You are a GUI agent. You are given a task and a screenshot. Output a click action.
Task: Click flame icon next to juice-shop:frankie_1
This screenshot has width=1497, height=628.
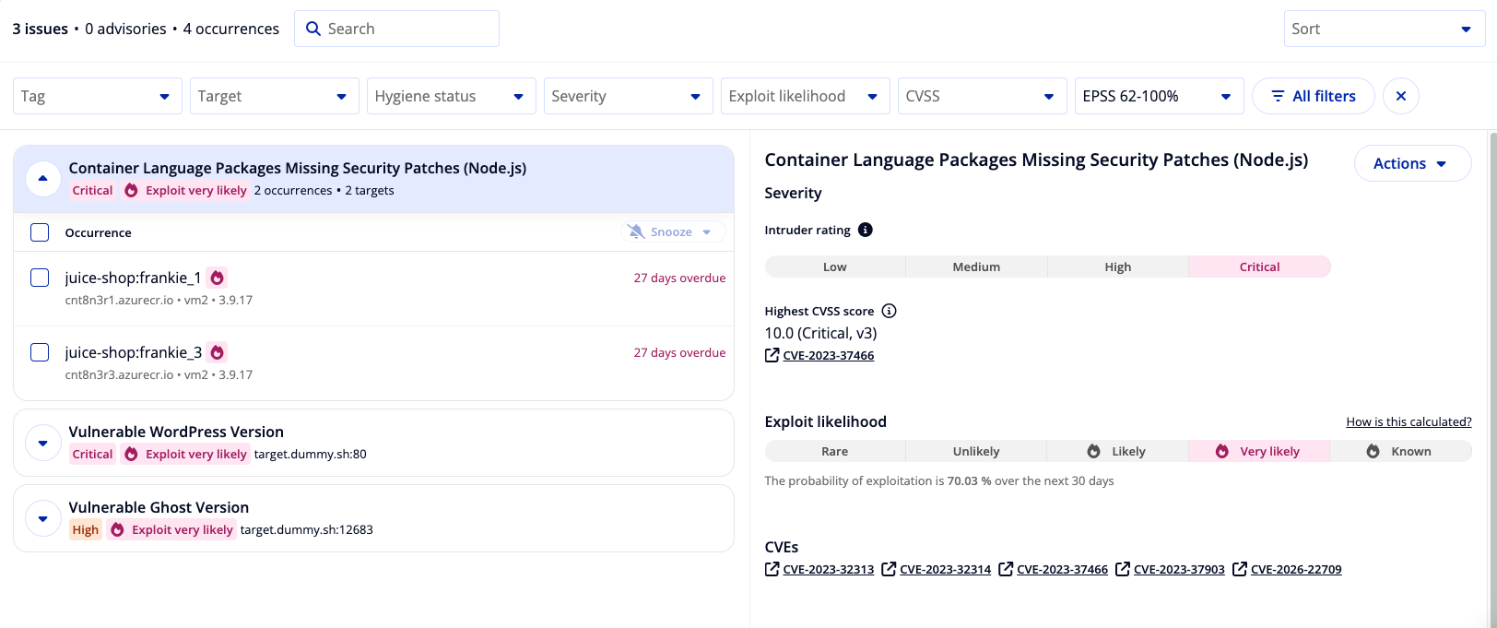tap(217, 278)
